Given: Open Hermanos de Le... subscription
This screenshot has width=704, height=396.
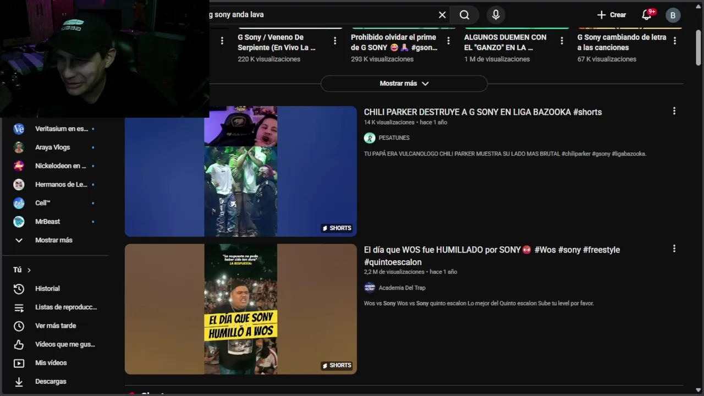Looking at the screenshot, I should [54, 185].
